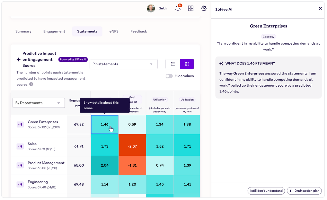Click the Powered by 15Five AI badge
Viewport: 327px width, 200px height.
(x=73, y=60)
